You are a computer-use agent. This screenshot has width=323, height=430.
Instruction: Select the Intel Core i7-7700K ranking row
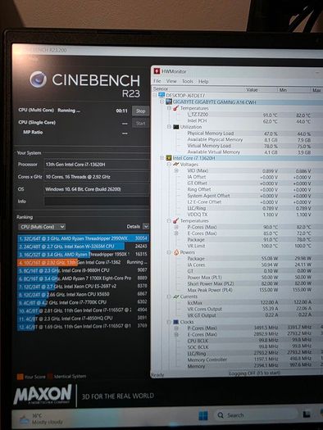coord(83,302)
